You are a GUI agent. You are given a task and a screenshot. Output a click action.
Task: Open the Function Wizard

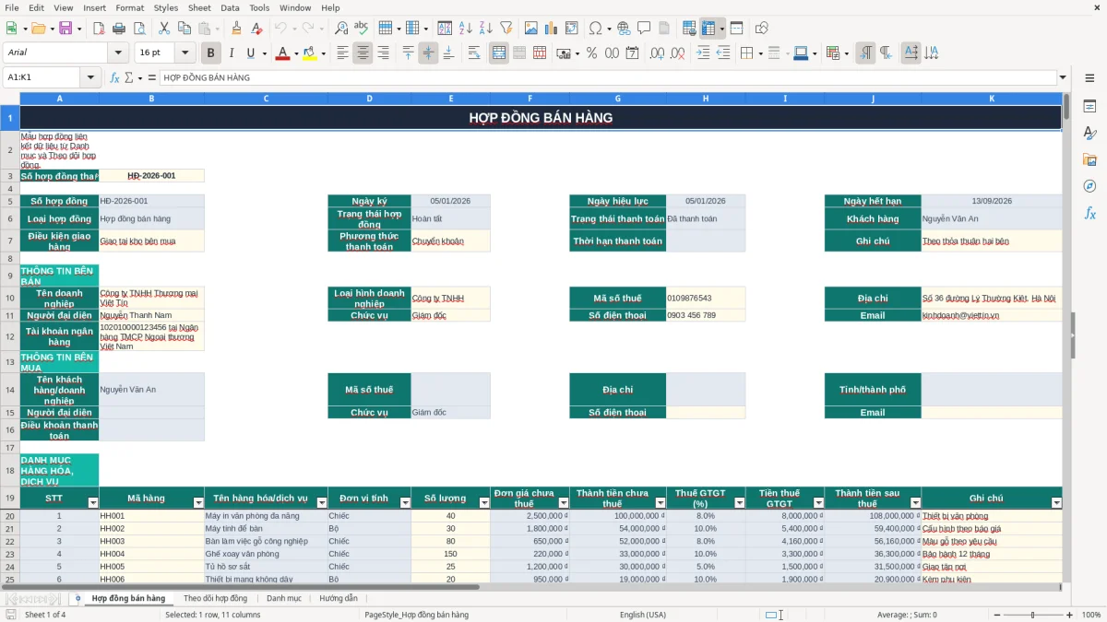(115, 77)
